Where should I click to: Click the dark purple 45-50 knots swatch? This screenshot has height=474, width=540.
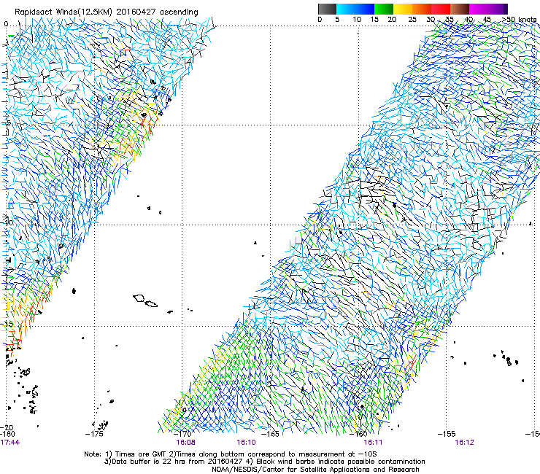tap(498, 9)
